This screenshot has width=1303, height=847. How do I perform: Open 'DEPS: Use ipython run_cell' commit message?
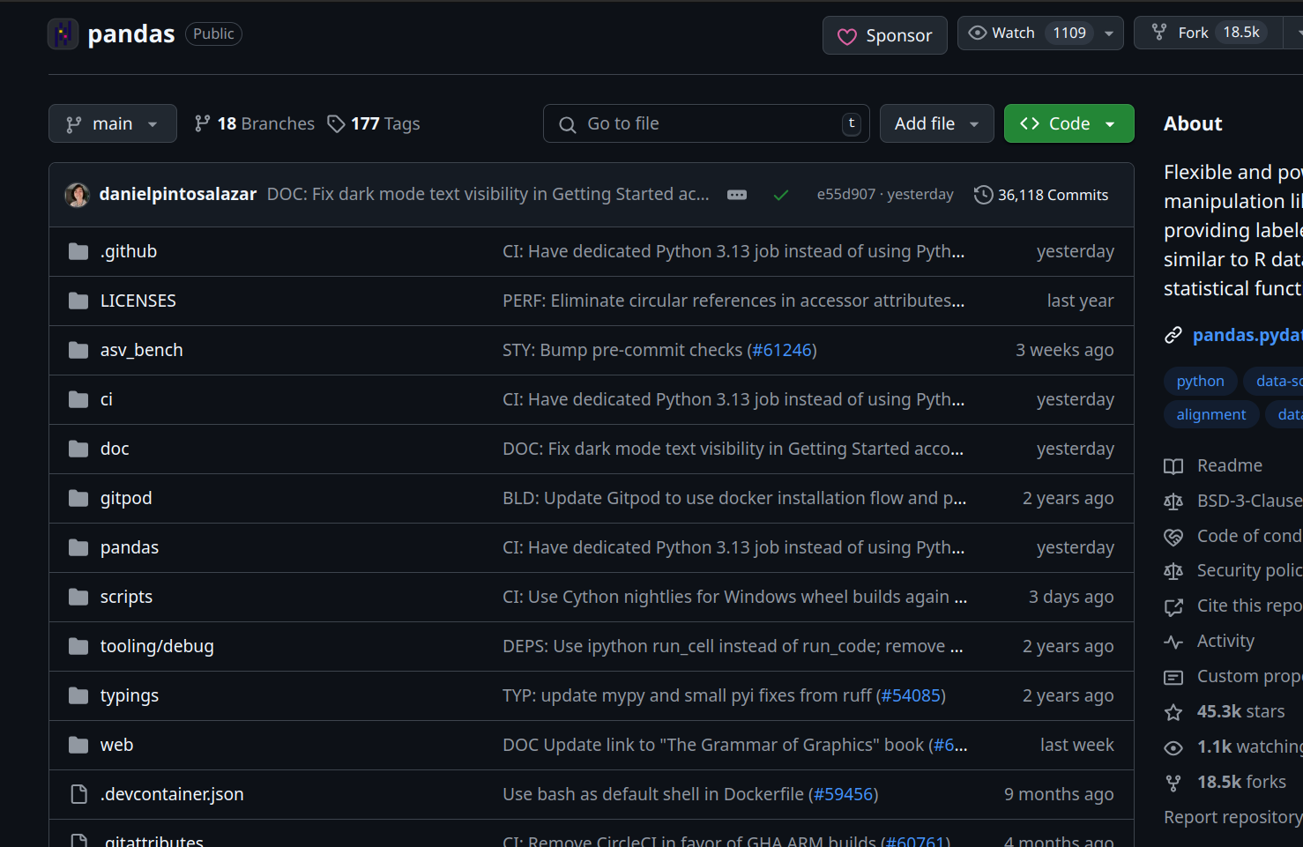click(733, 646)
